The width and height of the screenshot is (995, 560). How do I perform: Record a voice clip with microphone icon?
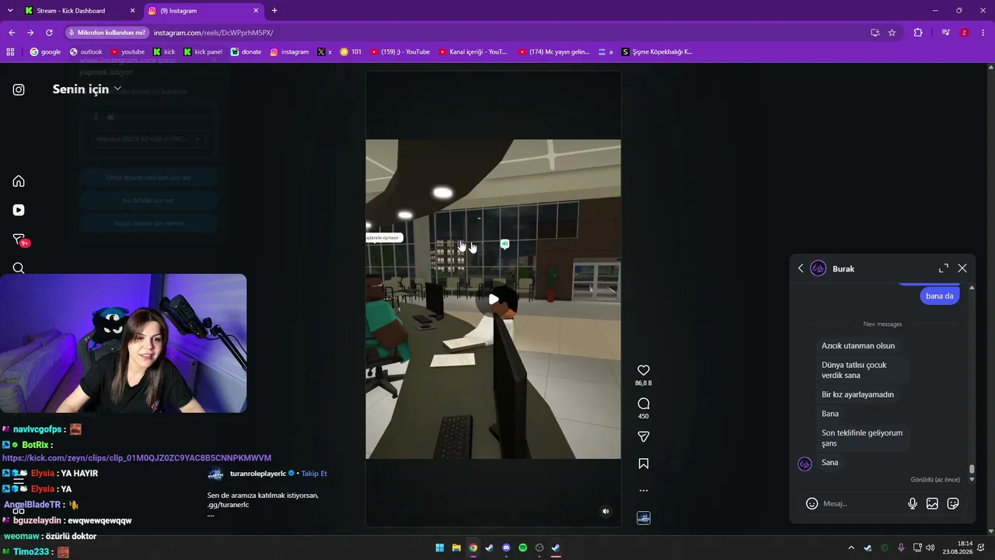pos(913,503)
